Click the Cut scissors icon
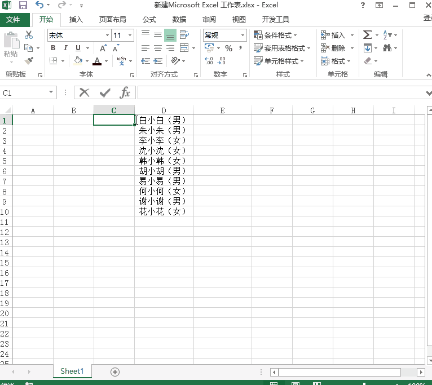Viewport: 432px width, 385px height. tap(29, 35)
